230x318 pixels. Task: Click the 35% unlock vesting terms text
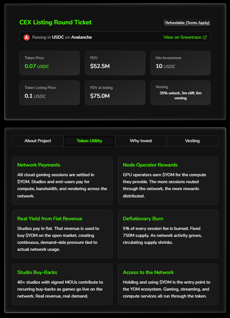pos(180,96)
